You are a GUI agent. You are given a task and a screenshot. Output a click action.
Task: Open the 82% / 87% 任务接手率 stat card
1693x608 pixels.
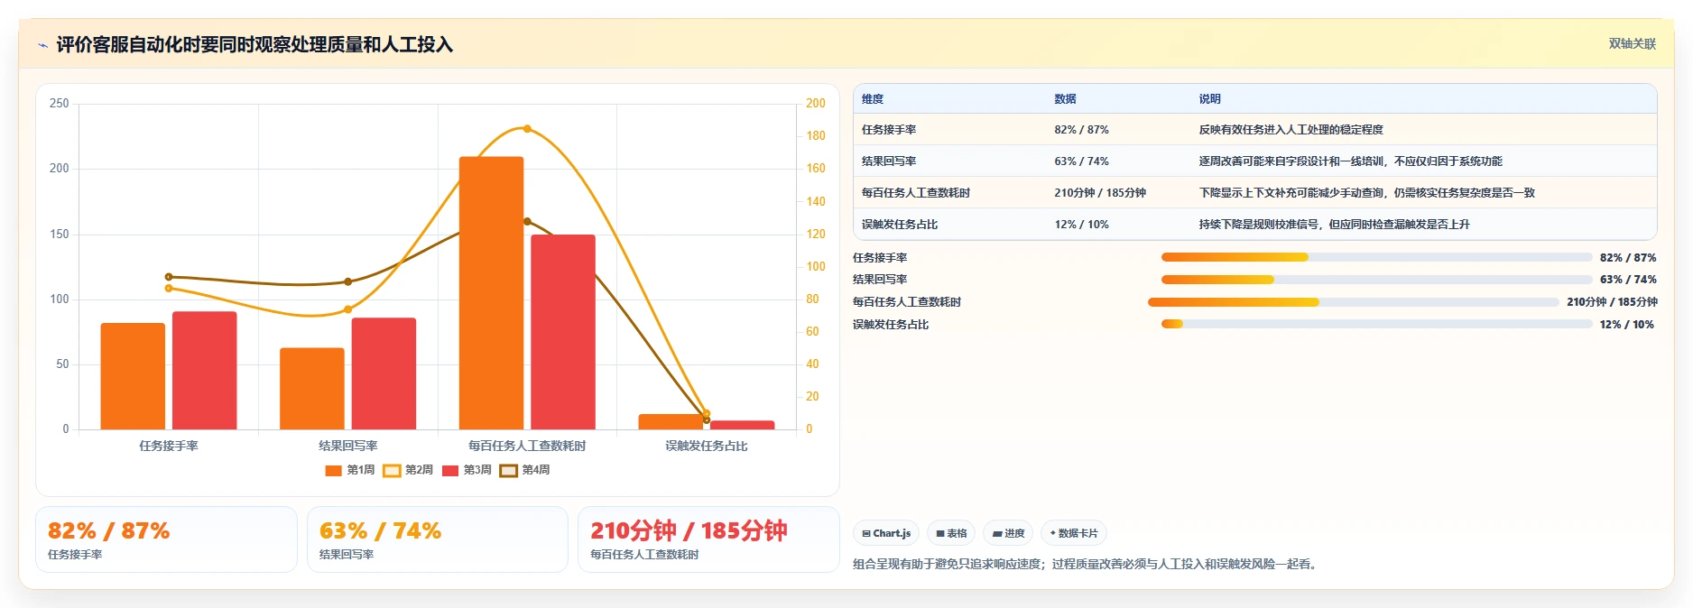[166, 539]
